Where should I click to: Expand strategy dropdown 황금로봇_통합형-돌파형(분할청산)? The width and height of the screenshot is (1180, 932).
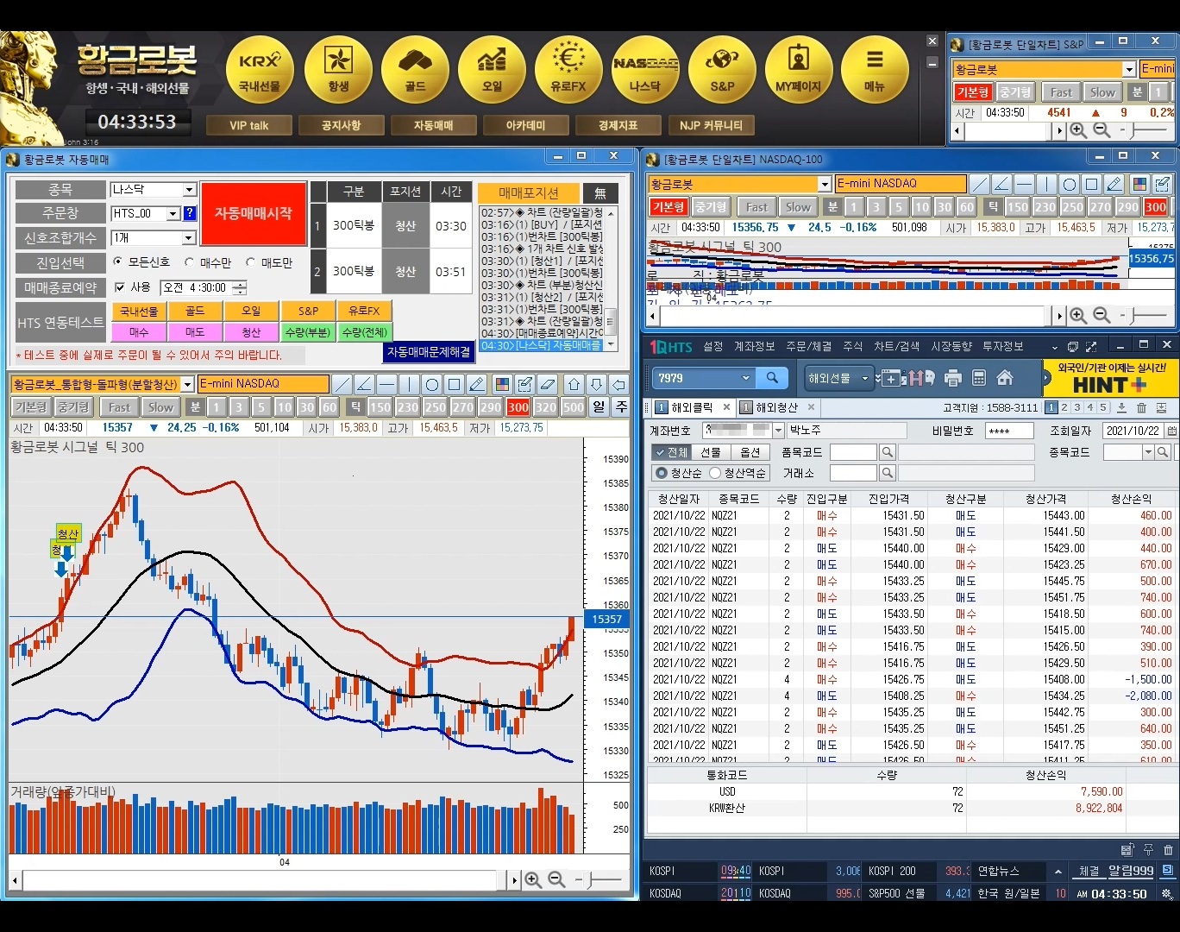click(187, 385)
